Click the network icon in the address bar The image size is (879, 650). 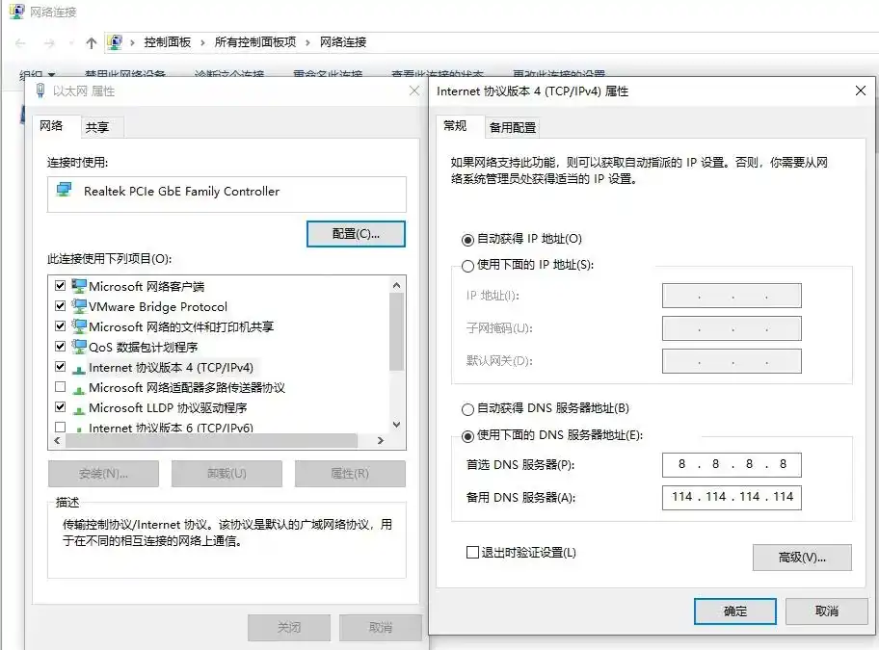[116, 41]
